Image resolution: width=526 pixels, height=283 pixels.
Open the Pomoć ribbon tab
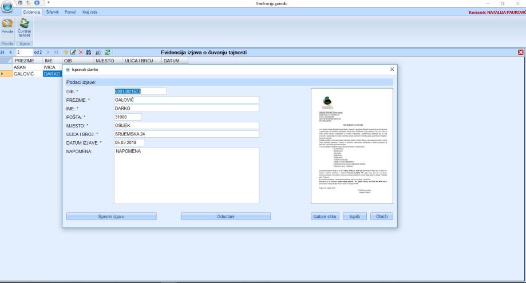click(70, 12)
